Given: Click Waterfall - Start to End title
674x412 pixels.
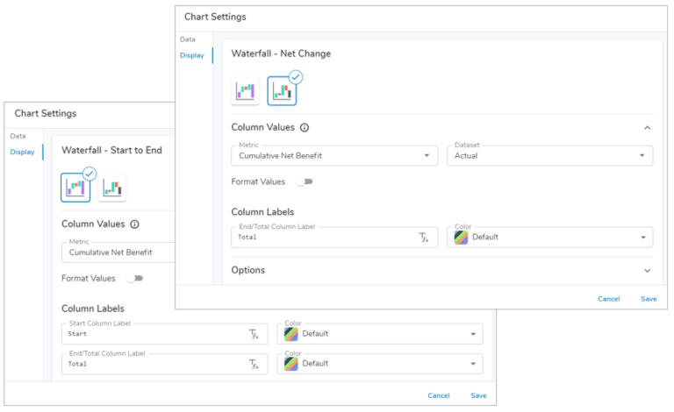Looking at the screenshot, I should tap(111, 150).
